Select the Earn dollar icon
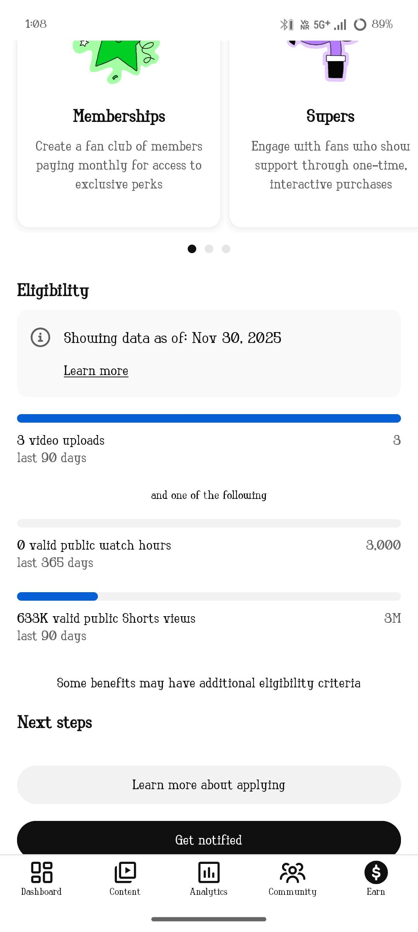Viewport: 418px width, 932px height. [376, 873]
